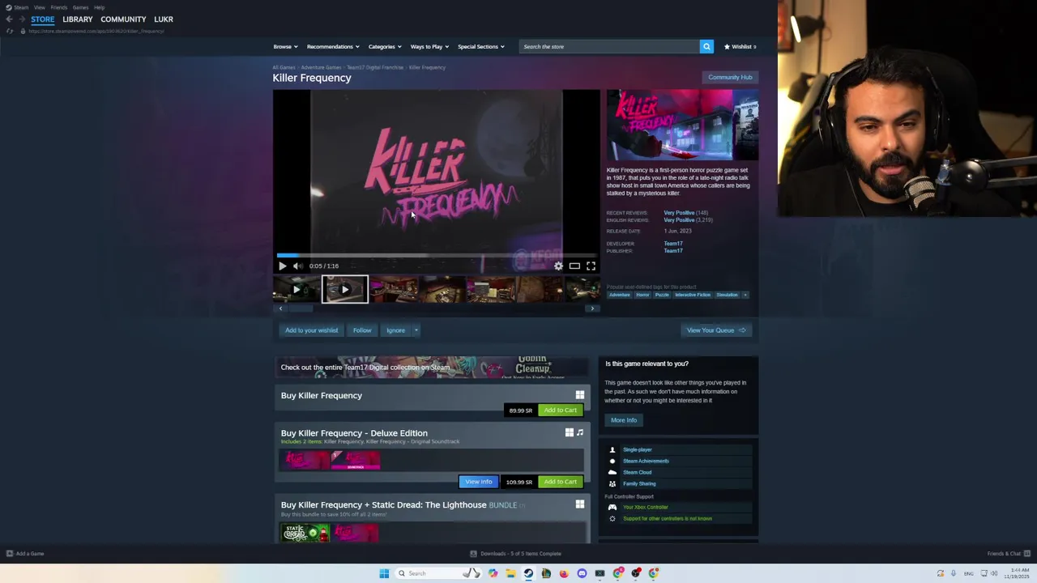Viewport: 1037px width, 583px height.
Task: Open the ignore options dropdown arrow
Action: [x=416, y=330]
